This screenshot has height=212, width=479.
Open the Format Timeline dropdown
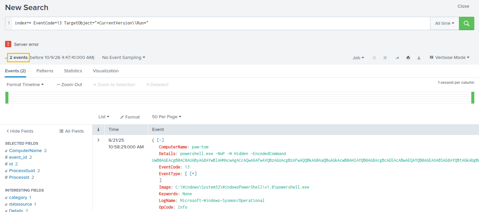click(x=25, y=85)
